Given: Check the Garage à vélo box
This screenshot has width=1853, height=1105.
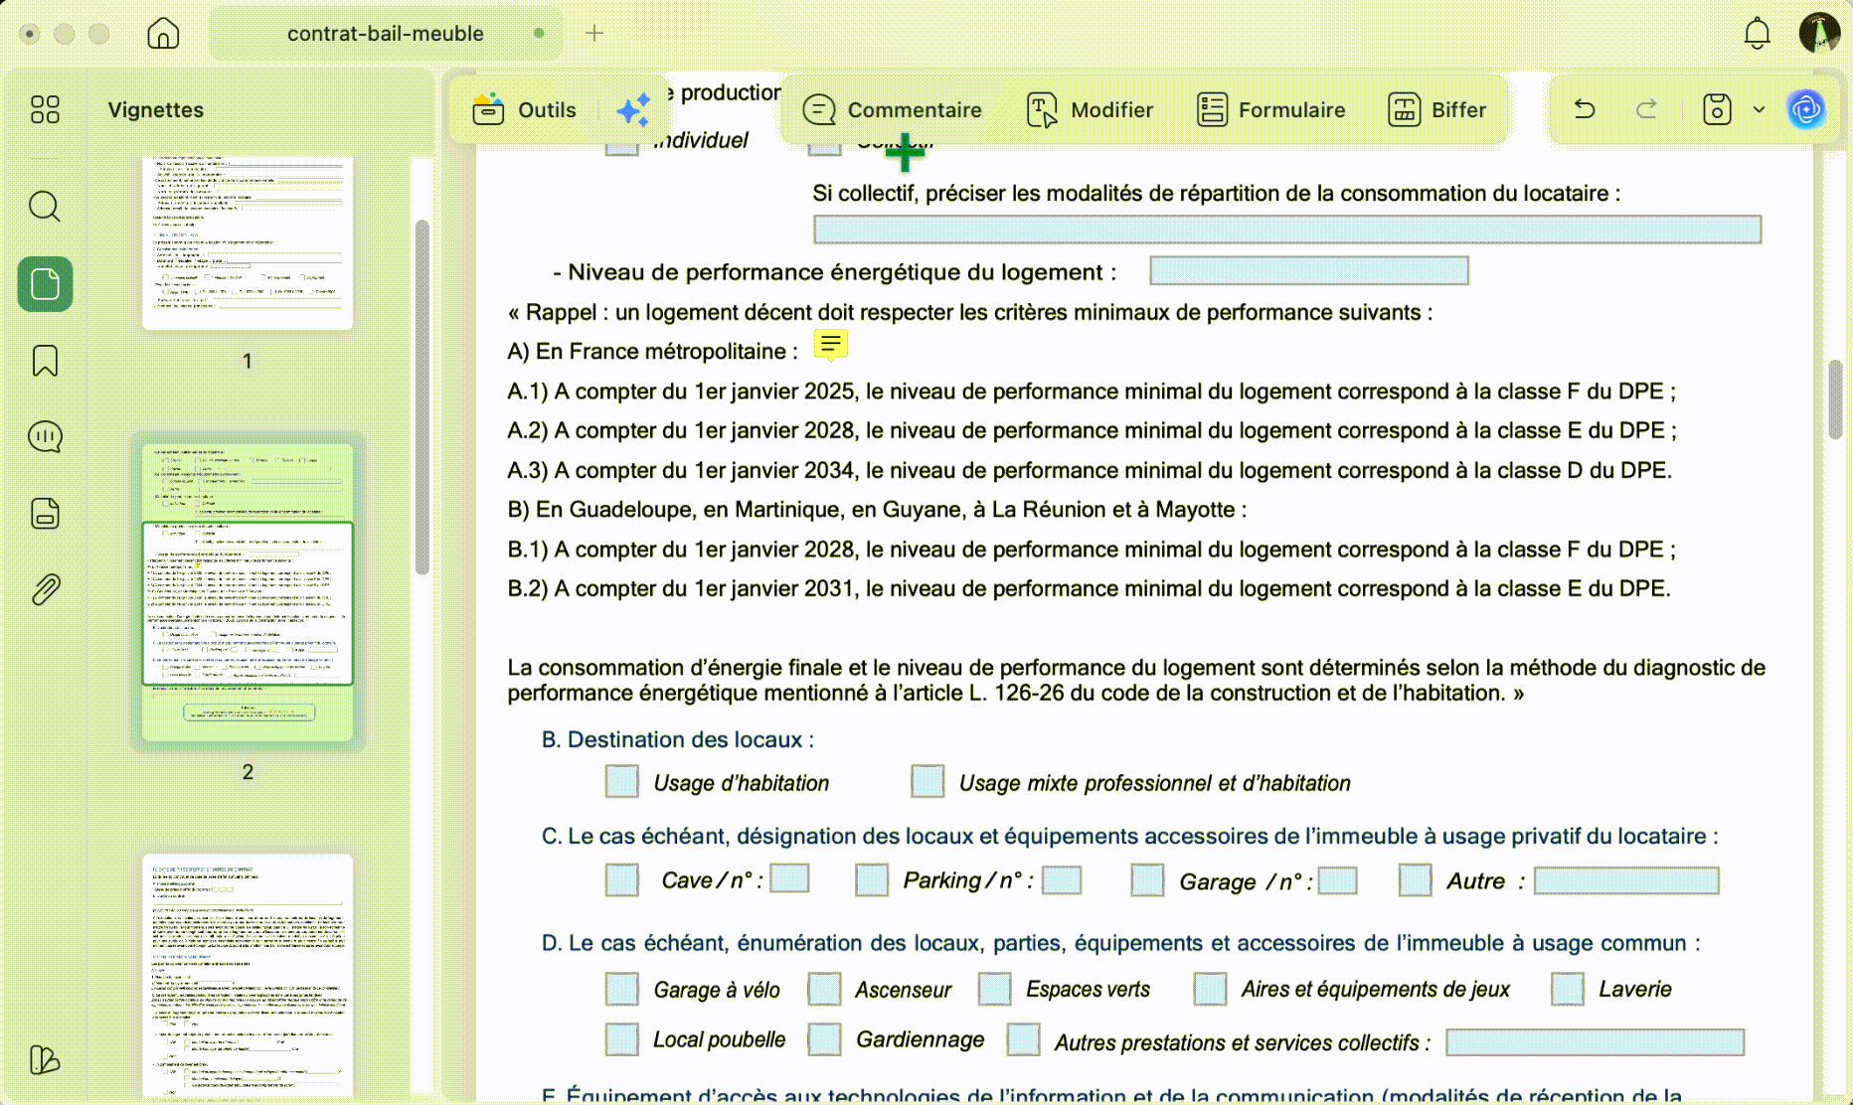Looking at the screenshot, I should point(622,989).
